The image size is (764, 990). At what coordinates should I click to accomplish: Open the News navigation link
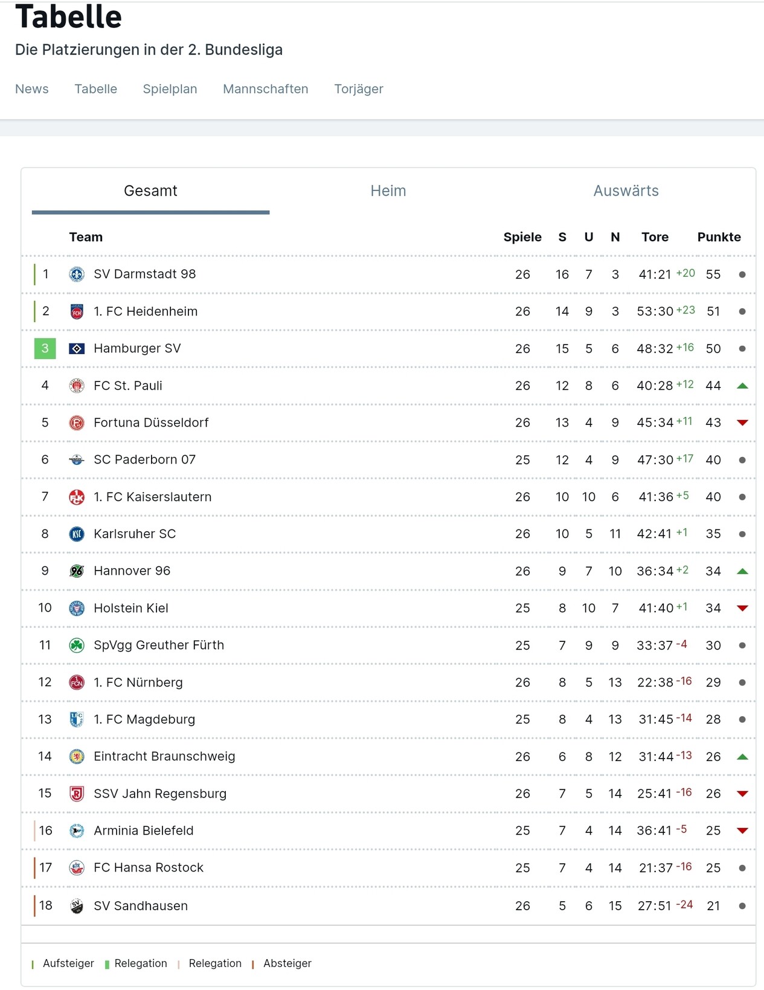click(32, 89)
